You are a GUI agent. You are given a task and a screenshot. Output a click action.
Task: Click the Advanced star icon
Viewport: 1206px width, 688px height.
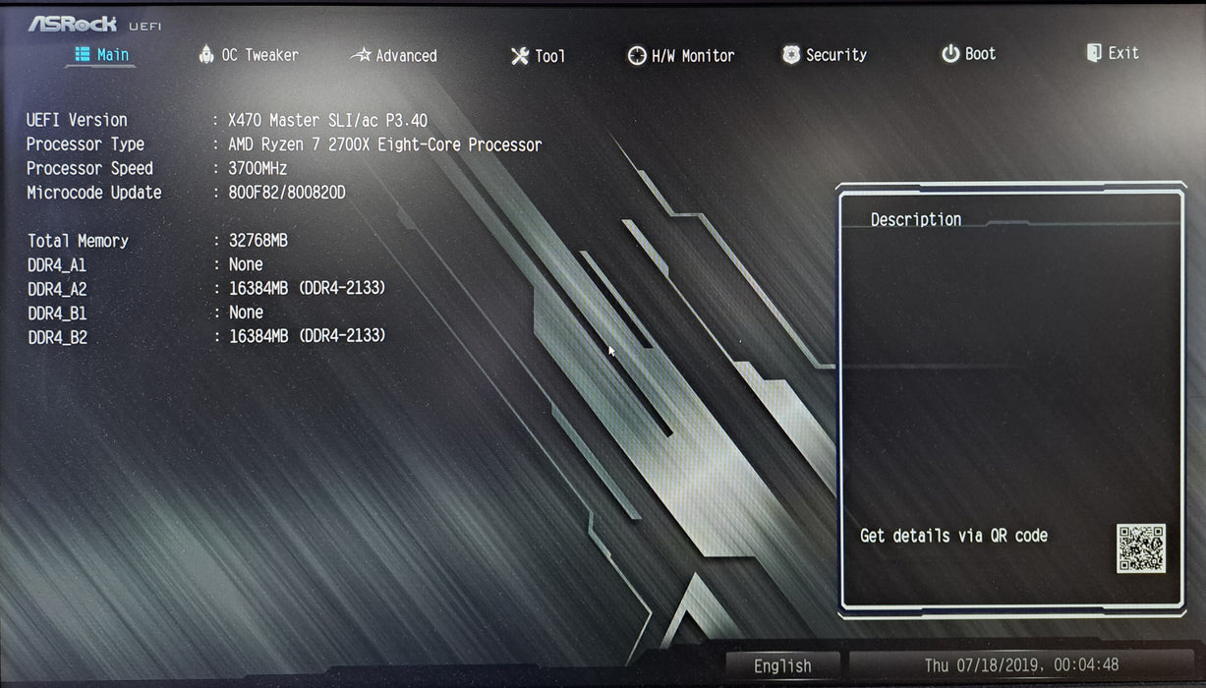click(361, 55)
